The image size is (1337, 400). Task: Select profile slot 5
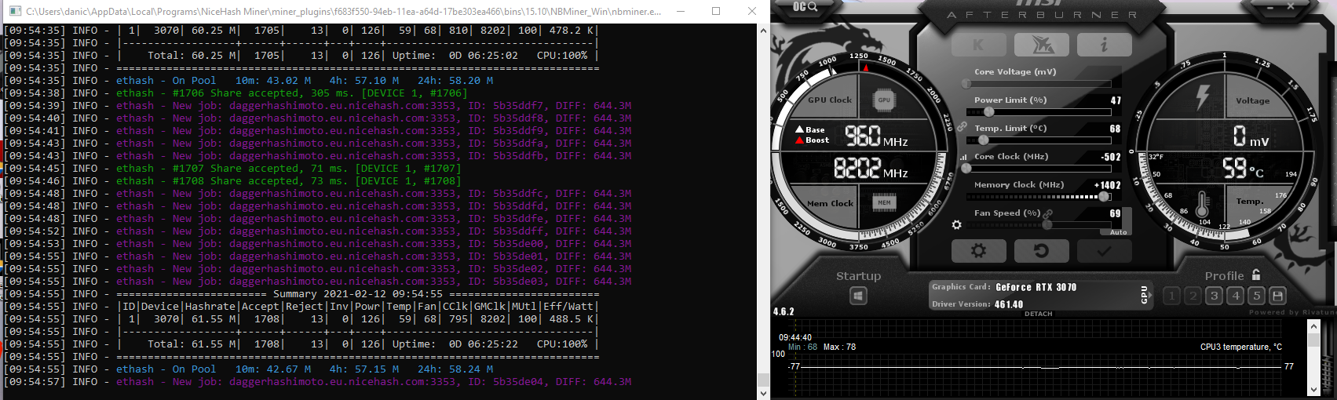pyautogui.click(x=1256, y=296)
